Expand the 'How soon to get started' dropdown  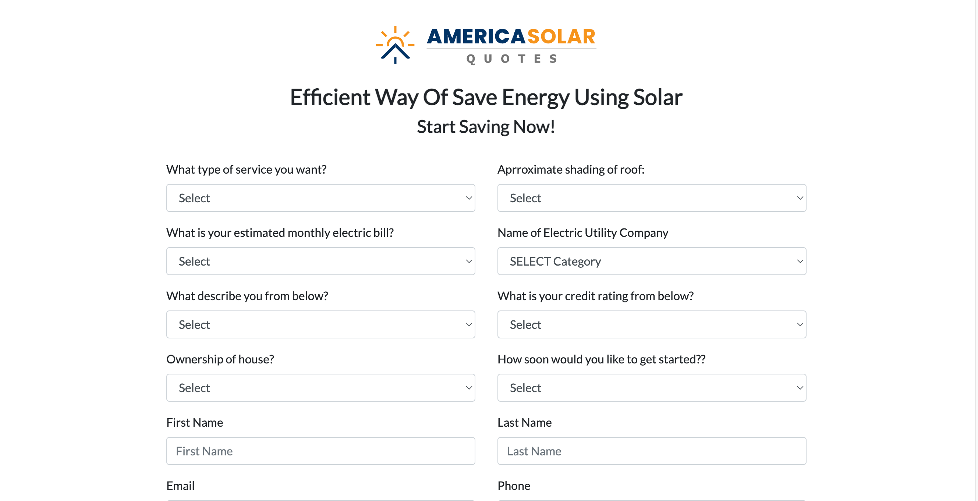coord(652,387)
